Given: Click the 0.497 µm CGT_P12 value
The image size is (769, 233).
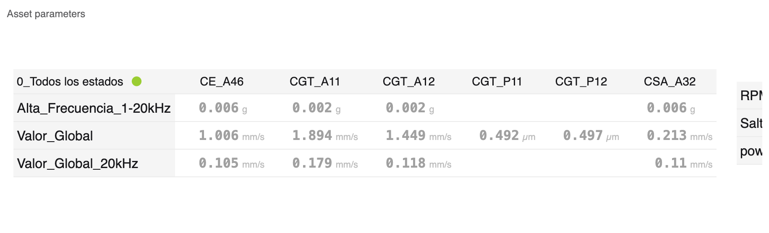Looking at the screenshot, I should point(591,135).
